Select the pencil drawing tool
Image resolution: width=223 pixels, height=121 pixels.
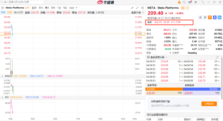[x=132, y=8]
